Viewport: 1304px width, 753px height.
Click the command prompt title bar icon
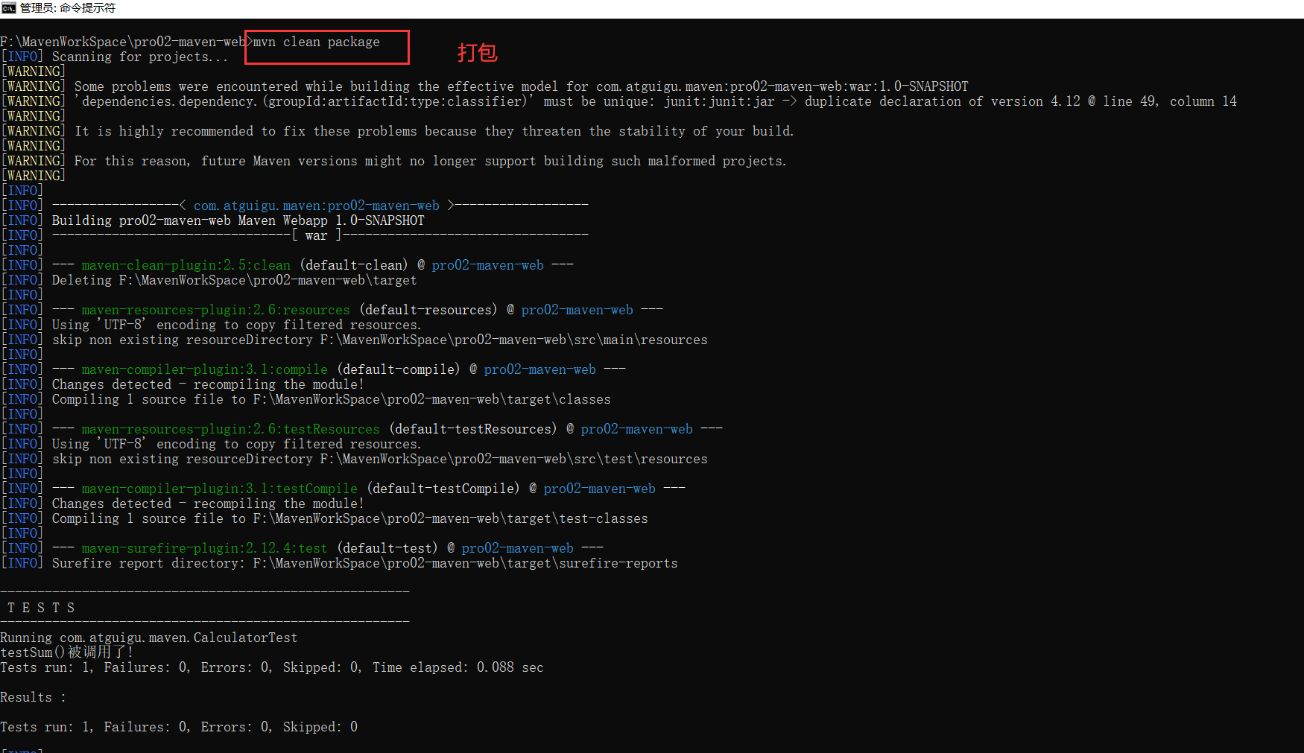(8, 8)
